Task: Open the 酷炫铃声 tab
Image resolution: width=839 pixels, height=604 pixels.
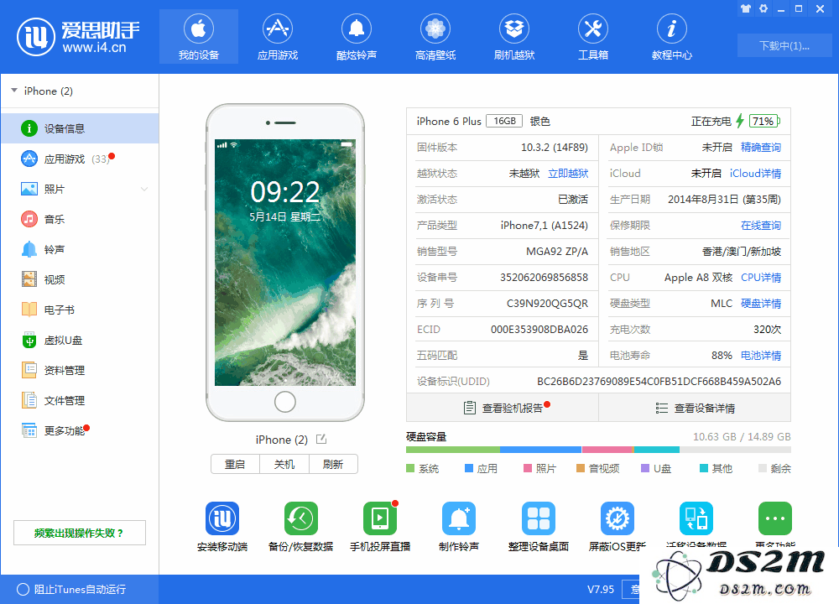Action: (x=357, y=36)
